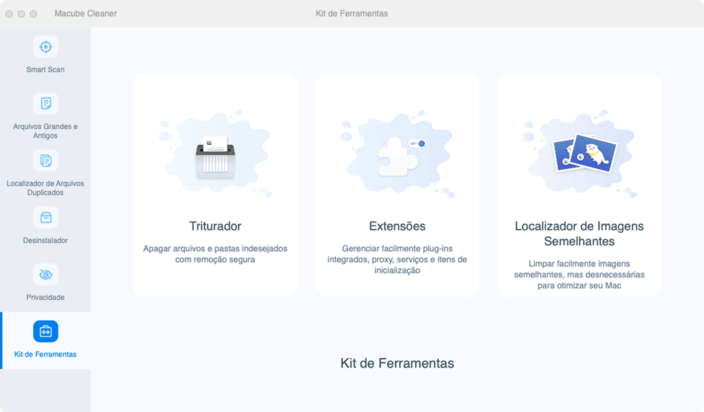Select Kit de Ferramentas sidebar label
The image size is (704, 412).
pyautogui.click(x=45, y=354)
